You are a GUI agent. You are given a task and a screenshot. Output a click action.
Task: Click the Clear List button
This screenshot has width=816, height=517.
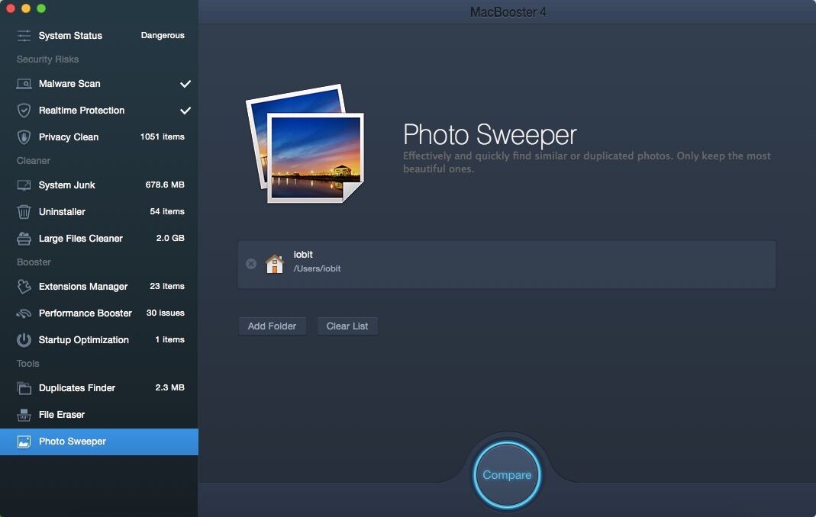point(347,326)
